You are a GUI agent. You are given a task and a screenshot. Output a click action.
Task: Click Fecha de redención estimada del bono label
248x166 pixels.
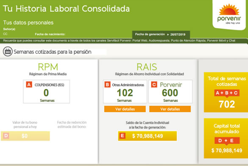click(72, 124)
